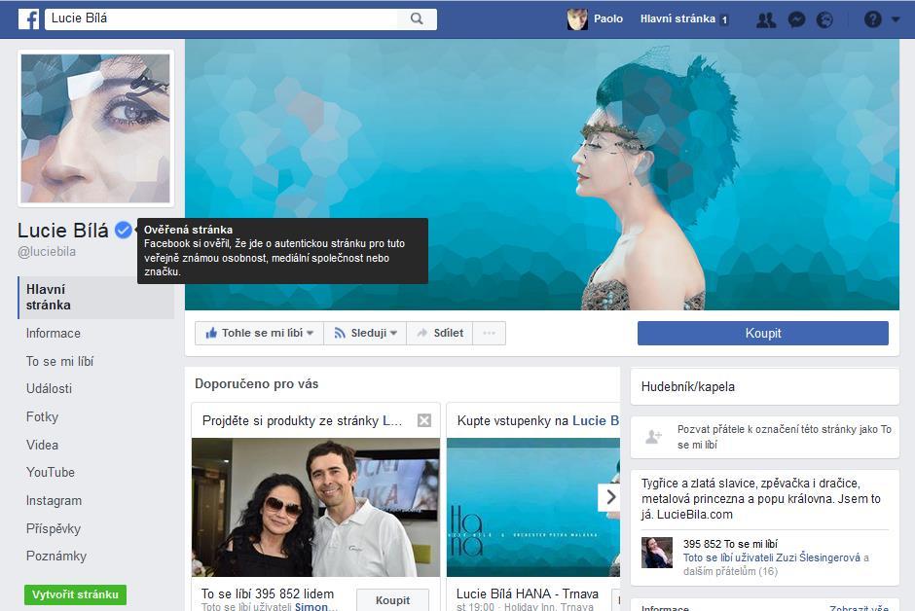Open Zuzi Šlesingerová profile link
Viewport: 915px width, 611px height.
point(818,557)
